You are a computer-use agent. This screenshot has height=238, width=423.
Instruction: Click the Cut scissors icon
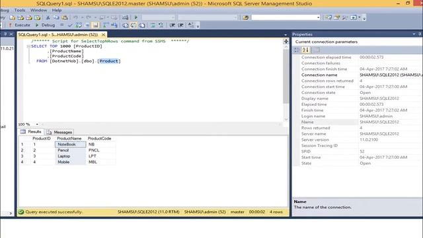click(x=48, y=18)
